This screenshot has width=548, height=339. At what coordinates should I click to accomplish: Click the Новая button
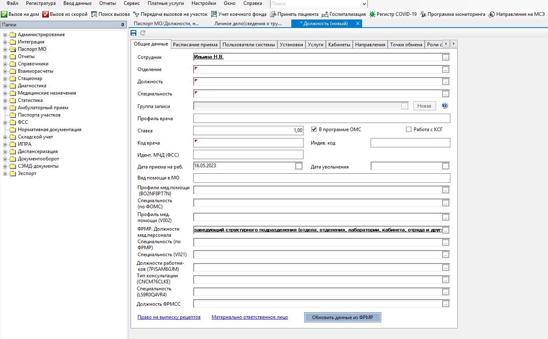click(424, 106)
